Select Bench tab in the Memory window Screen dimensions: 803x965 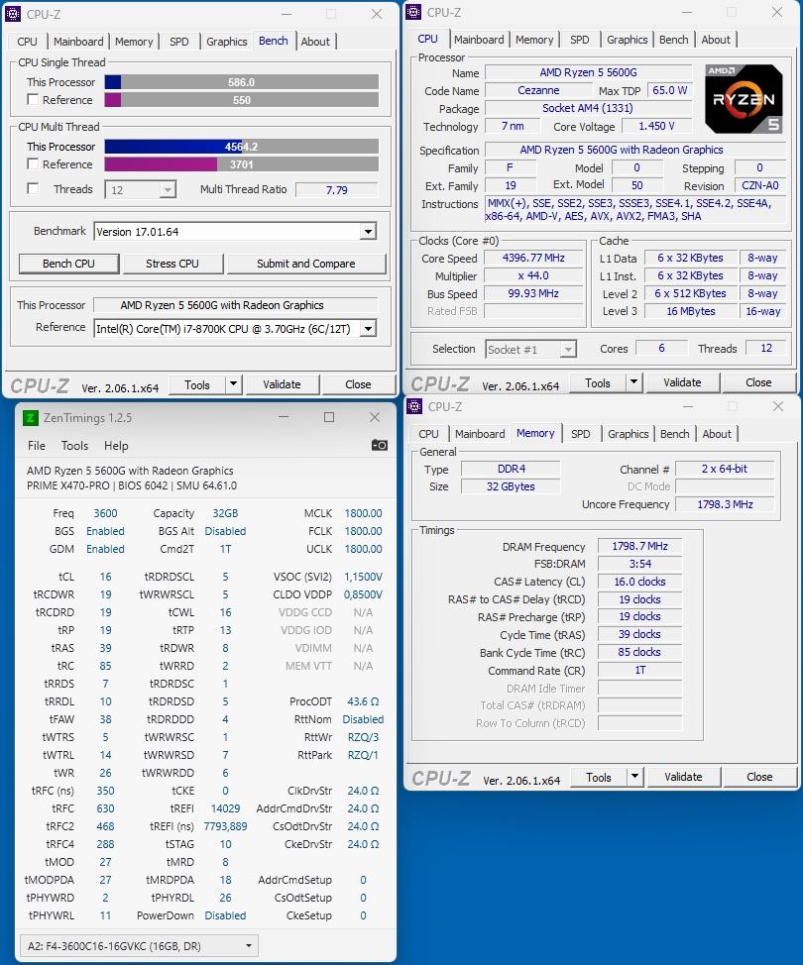pyautogui.click(x=674, y=434)
